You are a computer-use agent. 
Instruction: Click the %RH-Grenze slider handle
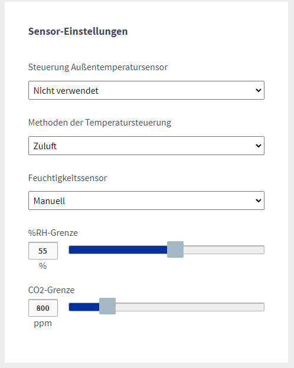point(175,249)
